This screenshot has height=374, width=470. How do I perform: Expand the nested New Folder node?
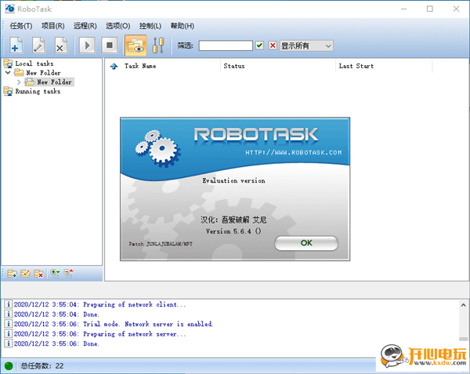(19, 82)
